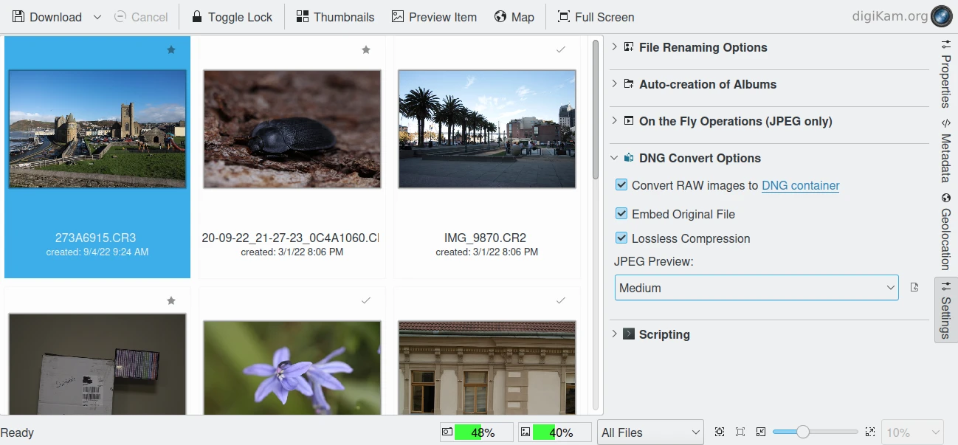The width and height of the screenshot is (958, 445).
Task: Click the star icon on 273A6915.CR3 thumbnail
Action: [x=171, y=50]
